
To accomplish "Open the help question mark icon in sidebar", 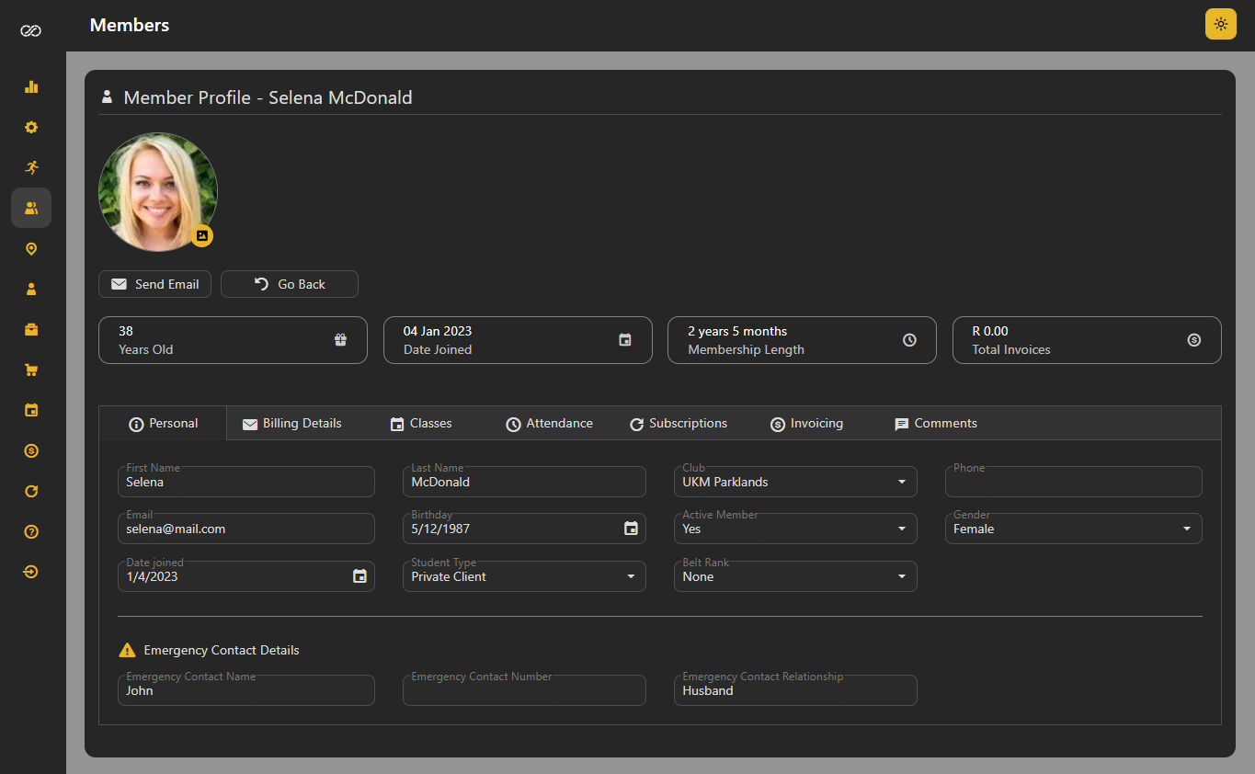I will pyautogui.click(x=31, y=532).
